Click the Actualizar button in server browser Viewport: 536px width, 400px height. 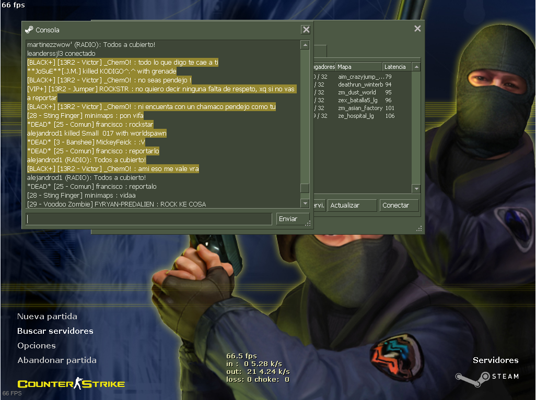[x=352, y=205]
